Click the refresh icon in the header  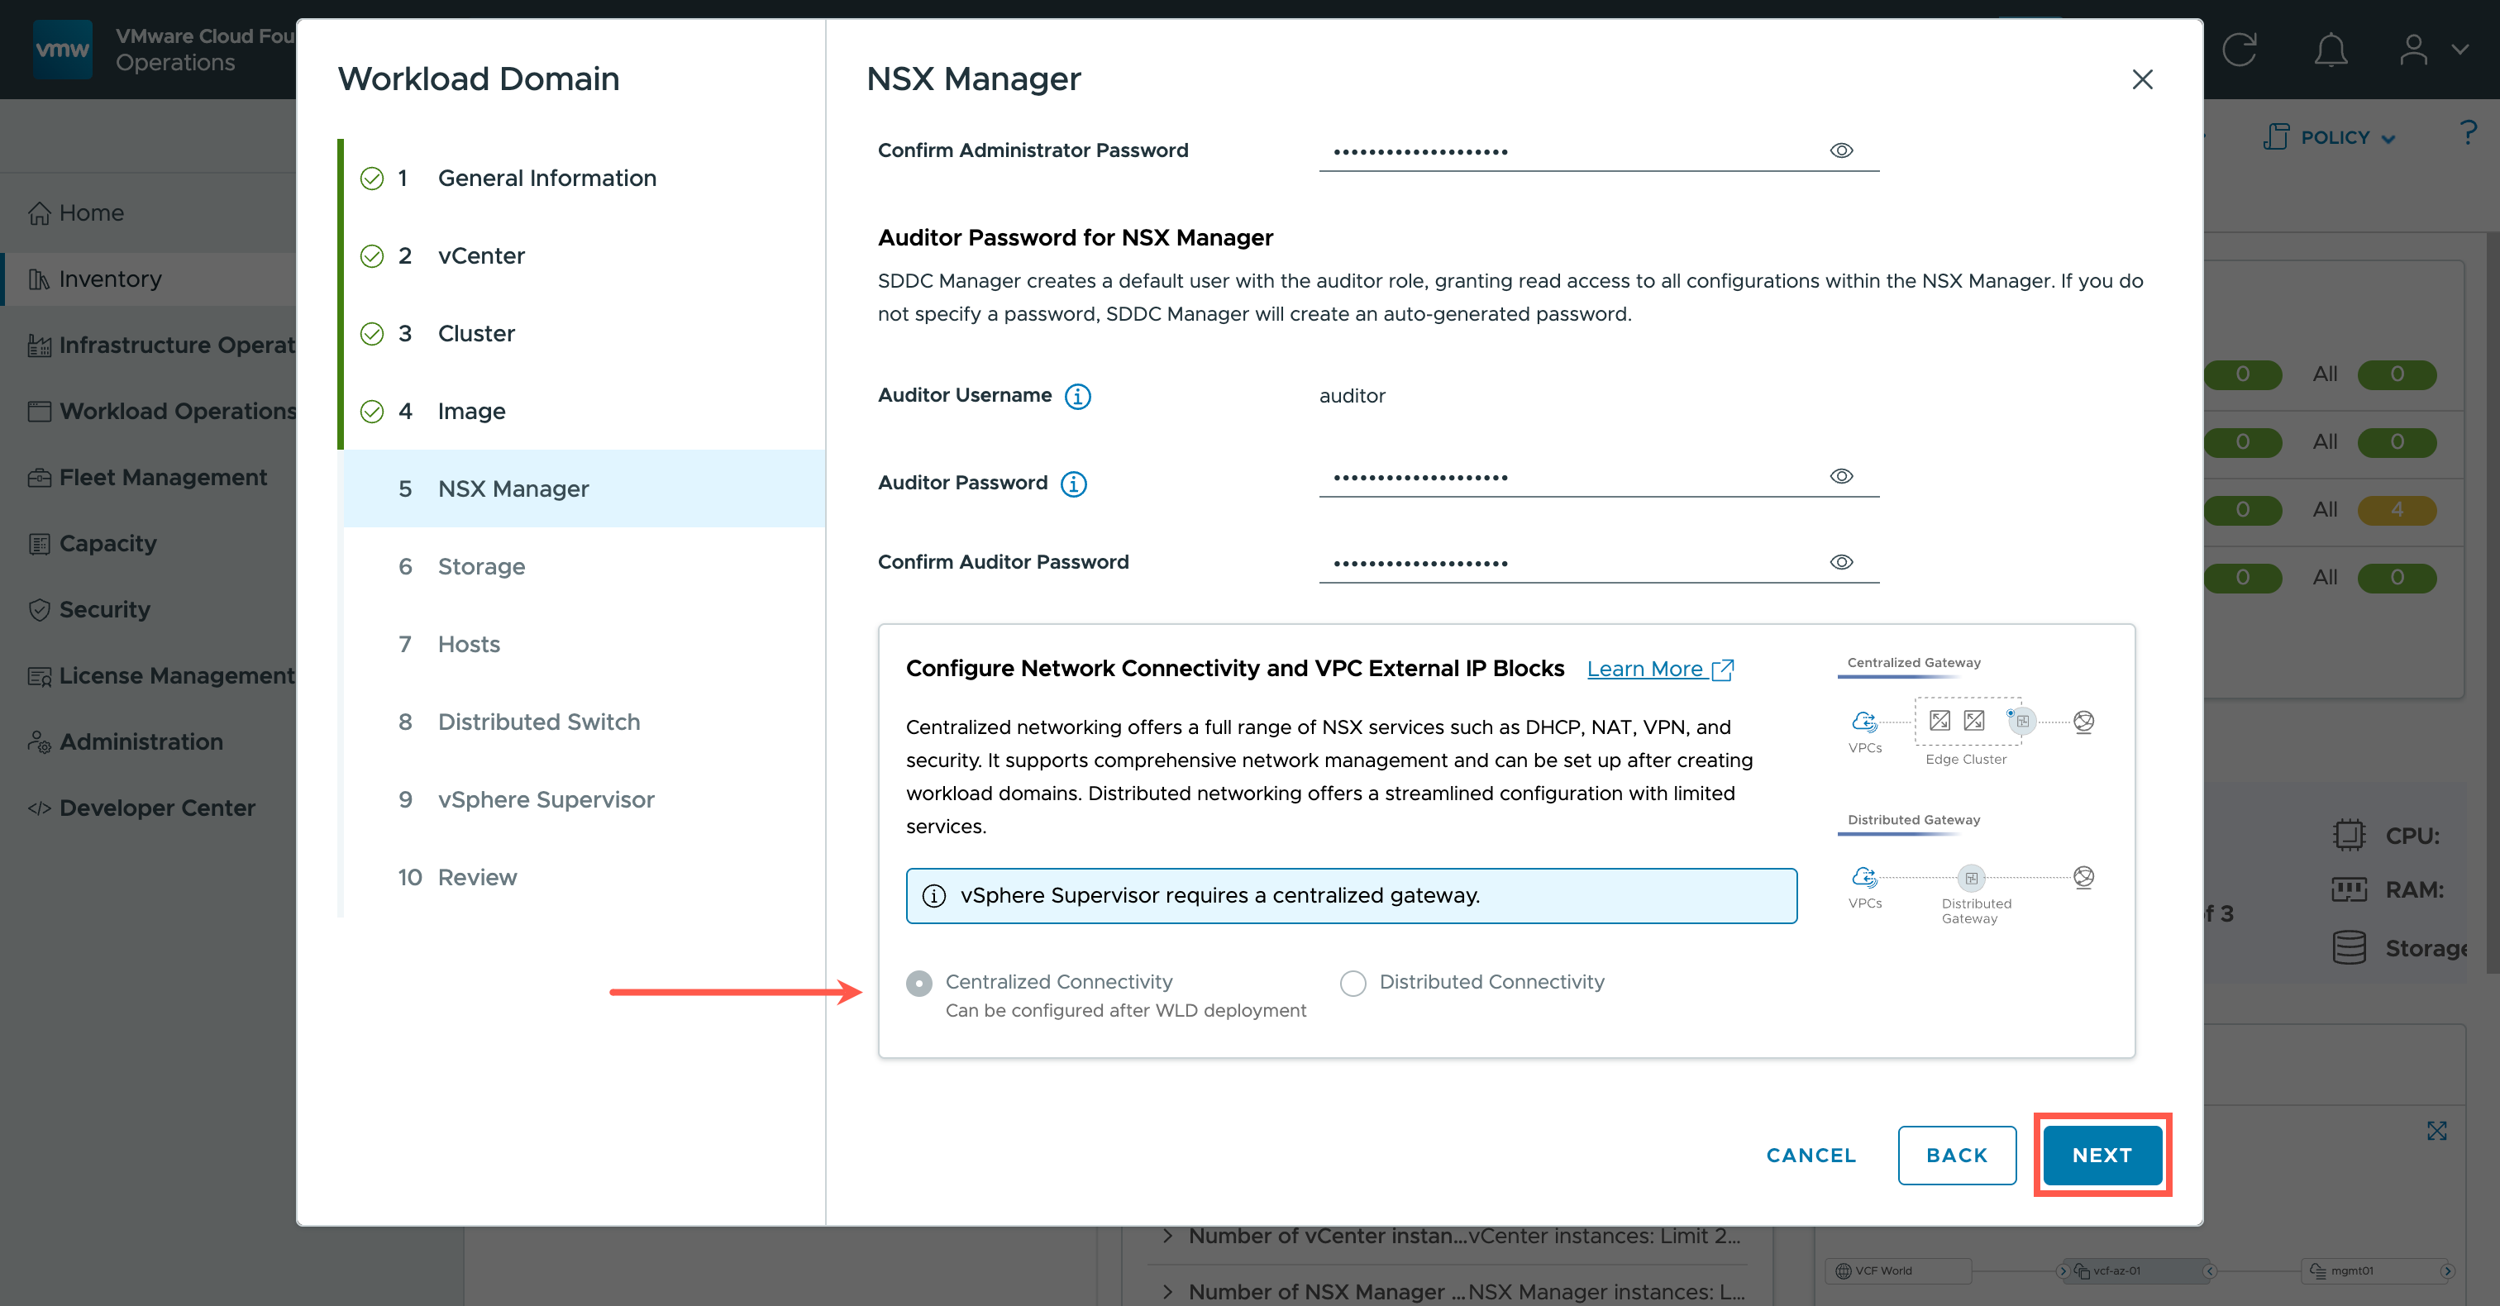tap(2240, 50)
